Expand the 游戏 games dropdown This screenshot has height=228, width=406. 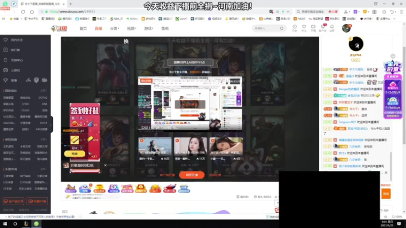point(149,28)
